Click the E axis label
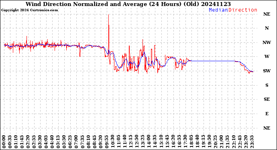Image resolution: width=277 pixels, height=150 pixels. point(267,114)
